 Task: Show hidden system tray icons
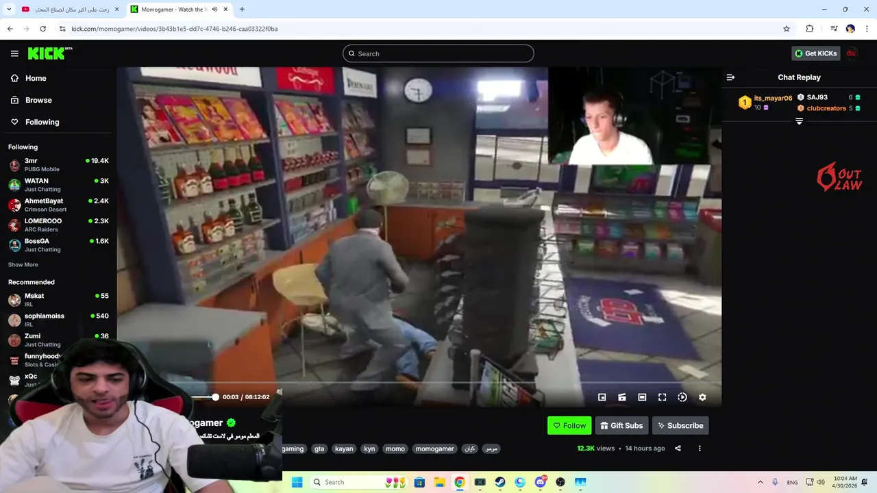tap(760, 482)
